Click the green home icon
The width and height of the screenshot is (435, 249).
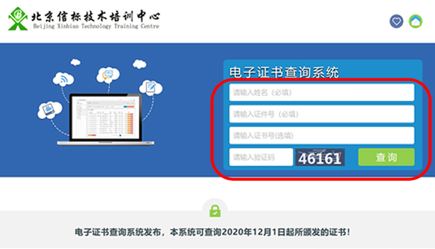point(415,21)
